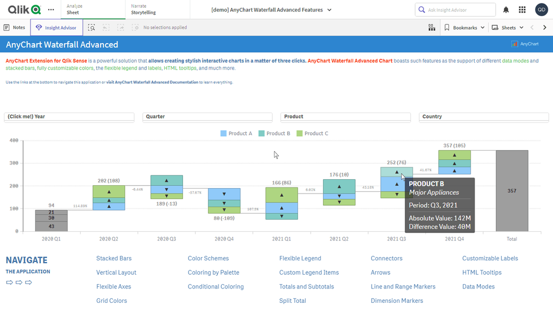Toggle Product A legend item
Screen dimensions: 553x310
pos(236,133)
